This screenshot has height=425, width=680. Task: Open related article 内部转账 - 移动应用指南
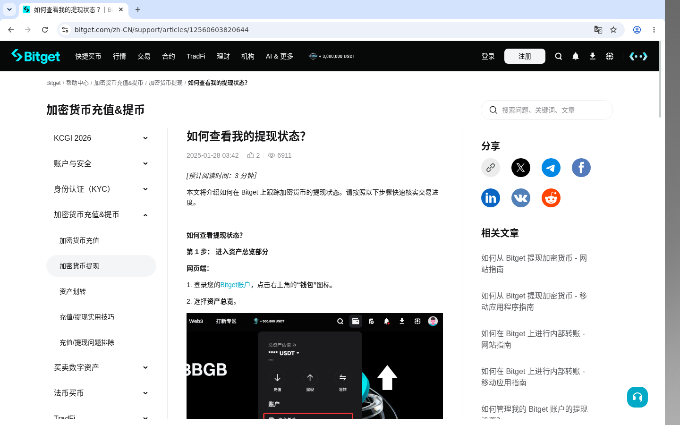click(x=533, y=377)
